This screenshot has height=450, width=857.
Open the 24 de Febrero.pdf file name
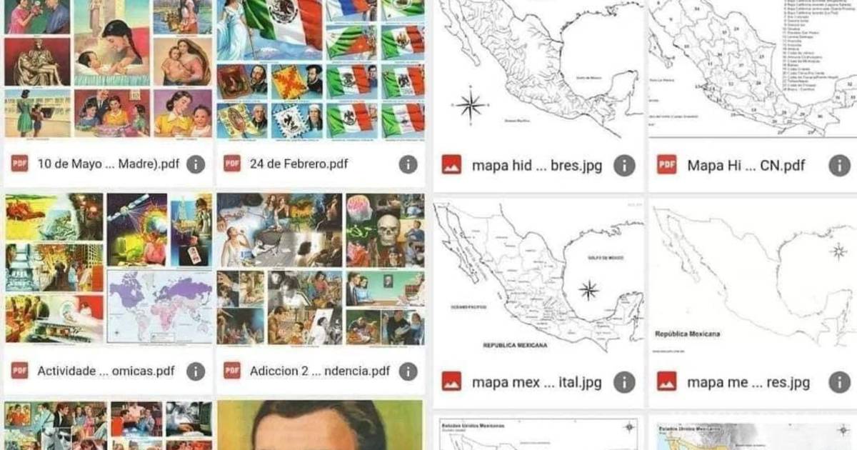click(299, 164)
